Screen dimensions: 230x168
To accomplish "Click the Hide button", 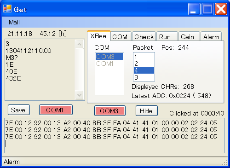I will [x=147, y=110].
